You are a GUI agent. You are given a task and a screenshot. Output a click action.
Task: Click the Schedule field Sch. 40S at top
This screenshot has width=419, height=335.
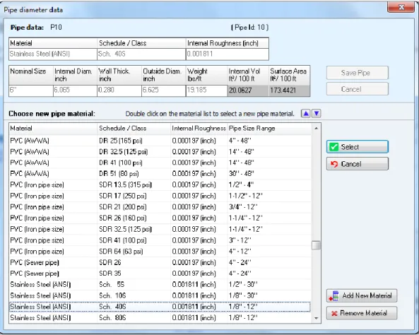(141, 54)
